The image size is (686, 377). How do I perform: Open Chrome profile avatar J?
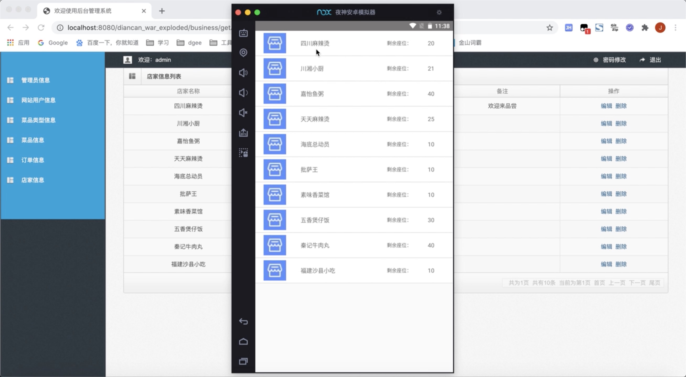tap(660, 28)
